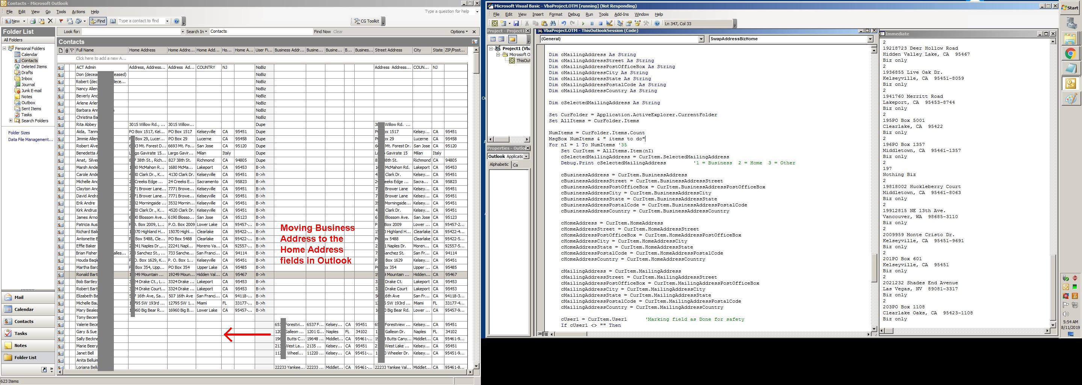
Task: Click the View Microsoft Outlook icon in VBA toolbar
Action: [495, 24]
